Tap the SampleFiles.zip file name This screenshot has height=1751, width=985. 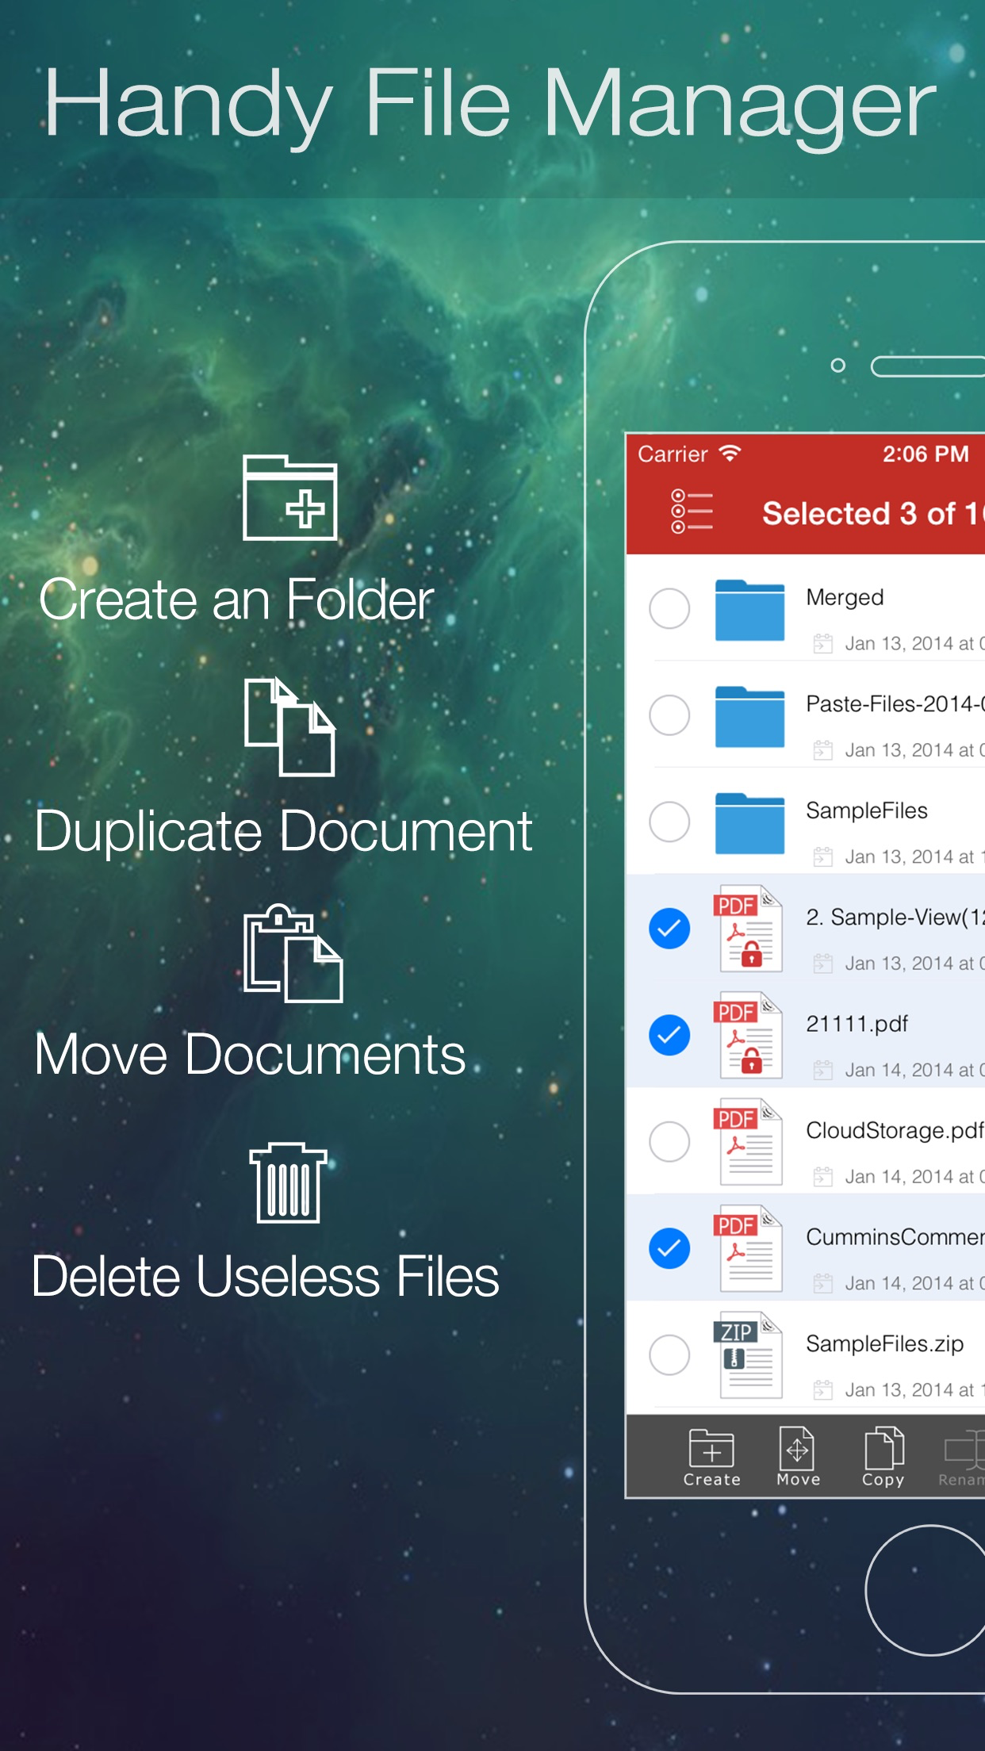pos(885,1343)
